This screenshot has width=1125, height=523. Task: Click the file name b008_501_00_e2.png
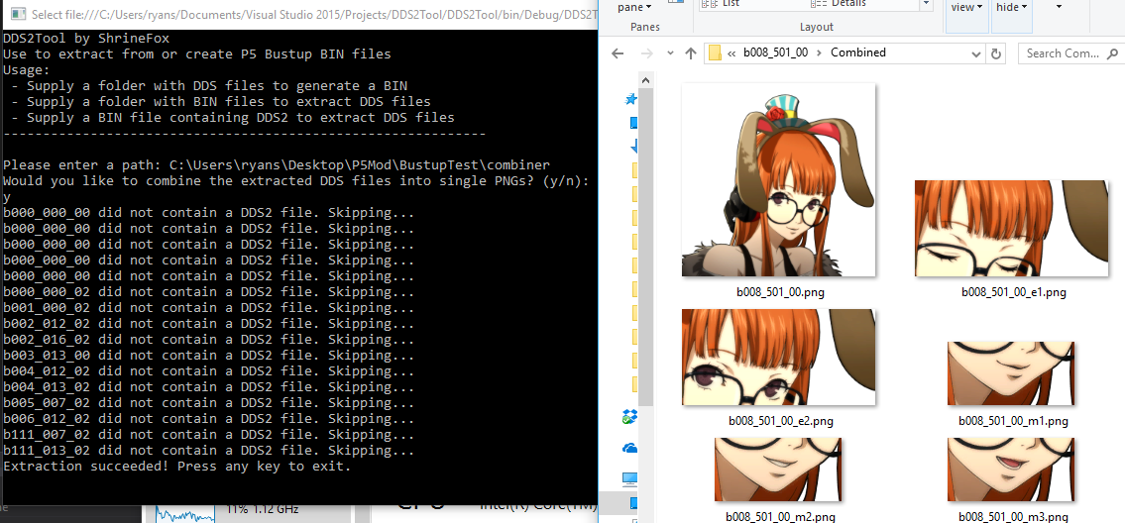pyautogui.click(x=781, y=421)
